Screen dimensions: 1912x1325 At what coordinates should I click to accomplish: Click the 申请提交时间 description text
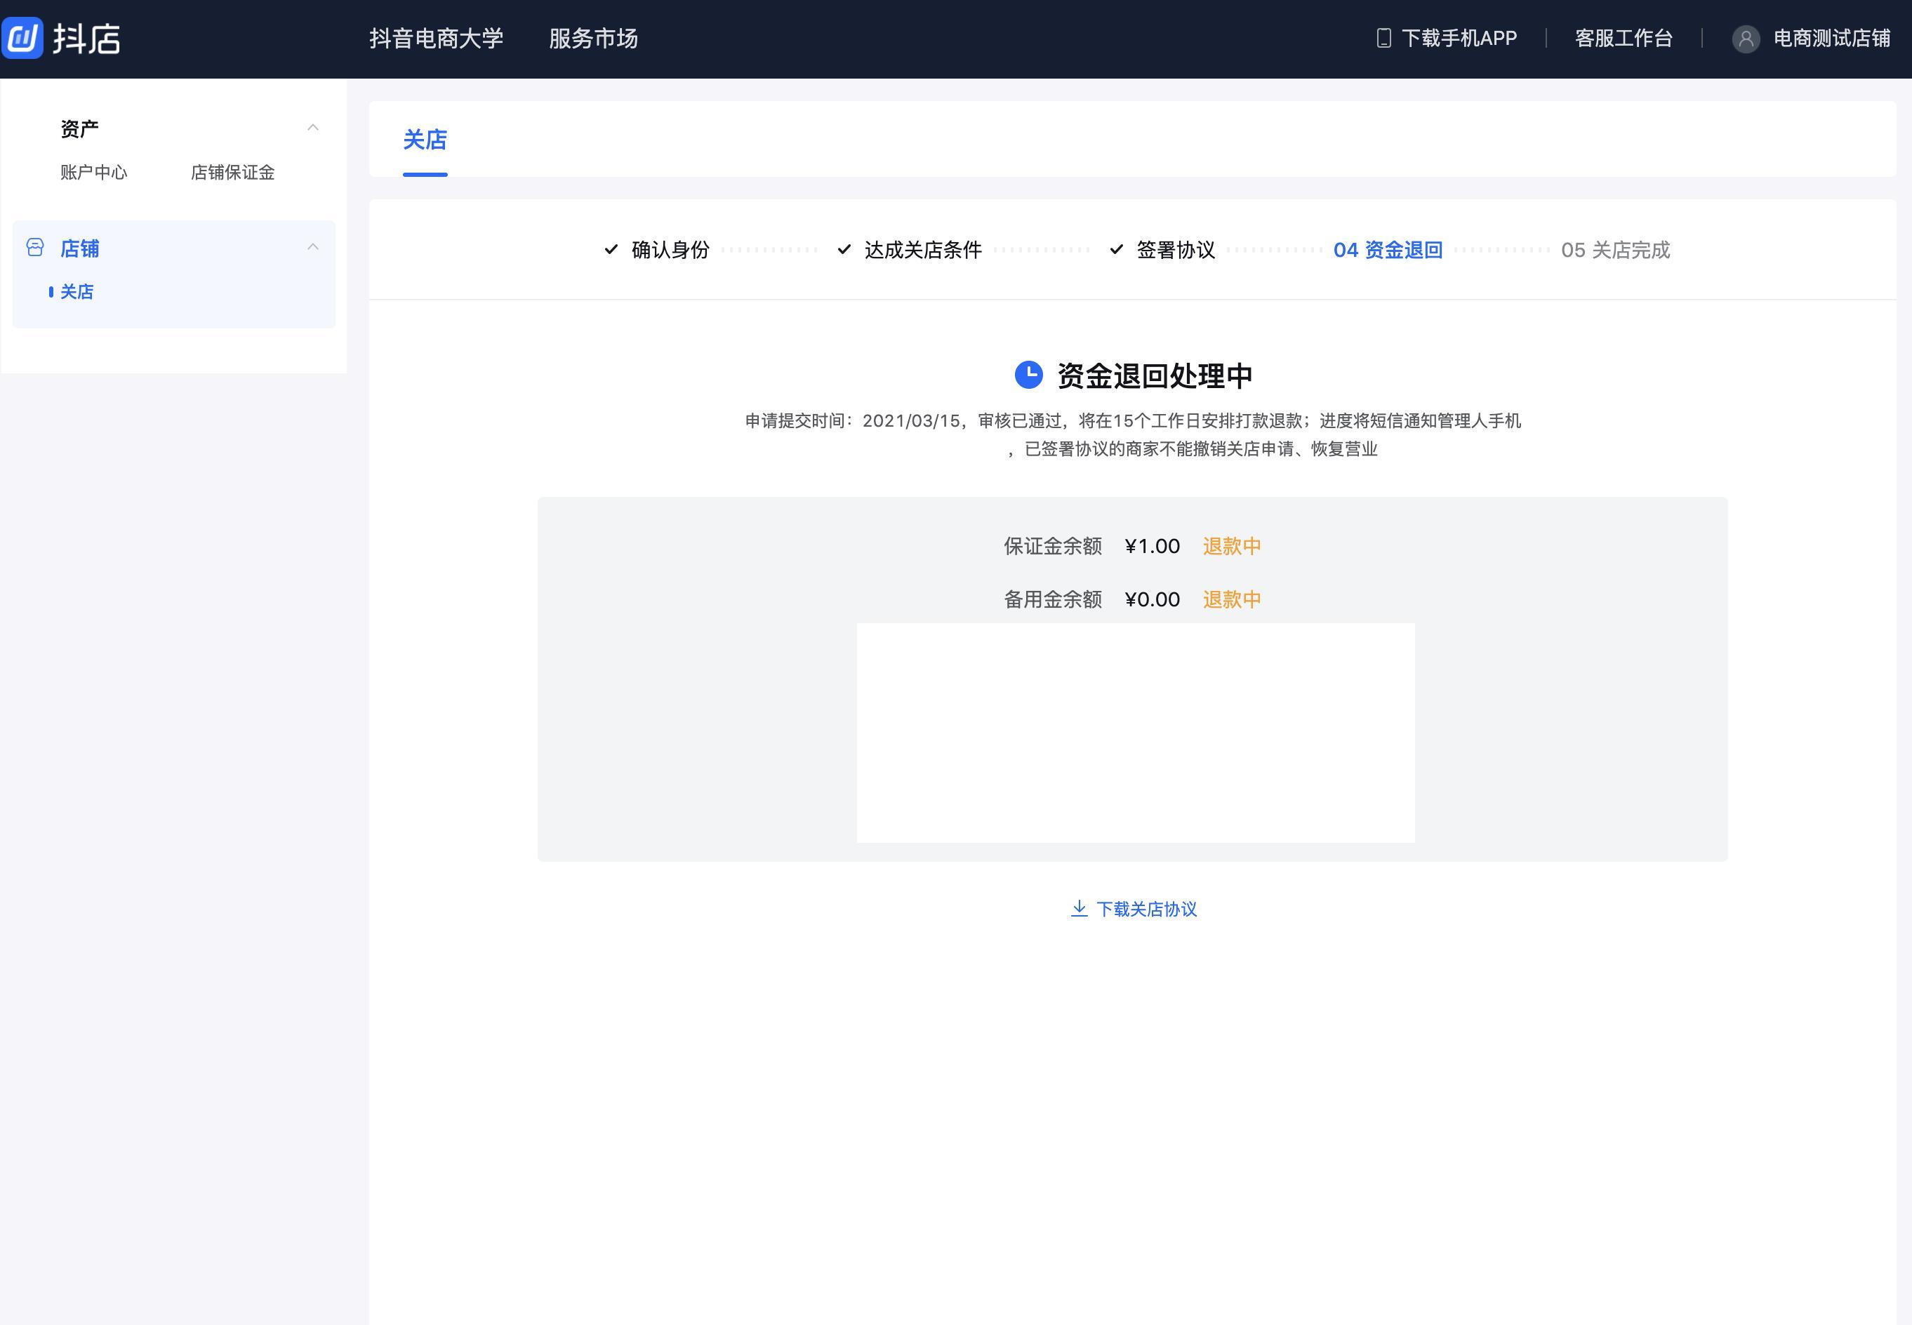point(1134,435)
